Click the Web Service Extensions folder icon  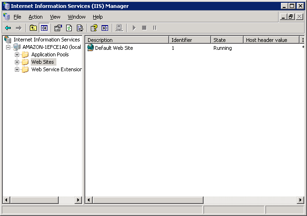click(25, 69)
